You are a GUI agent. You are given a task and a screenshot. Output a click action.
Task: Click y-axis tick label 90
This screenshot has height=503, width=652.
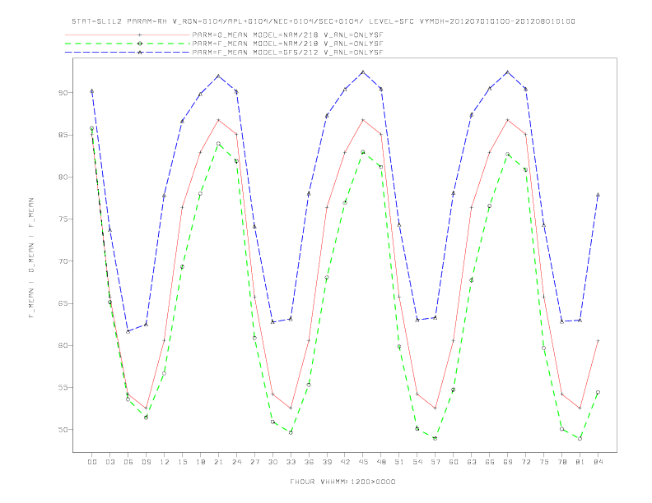tap(63, 93)
